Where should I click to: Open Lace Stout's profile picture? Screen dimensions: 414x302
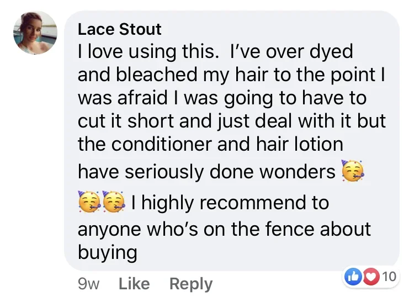[x=35, y=33]
